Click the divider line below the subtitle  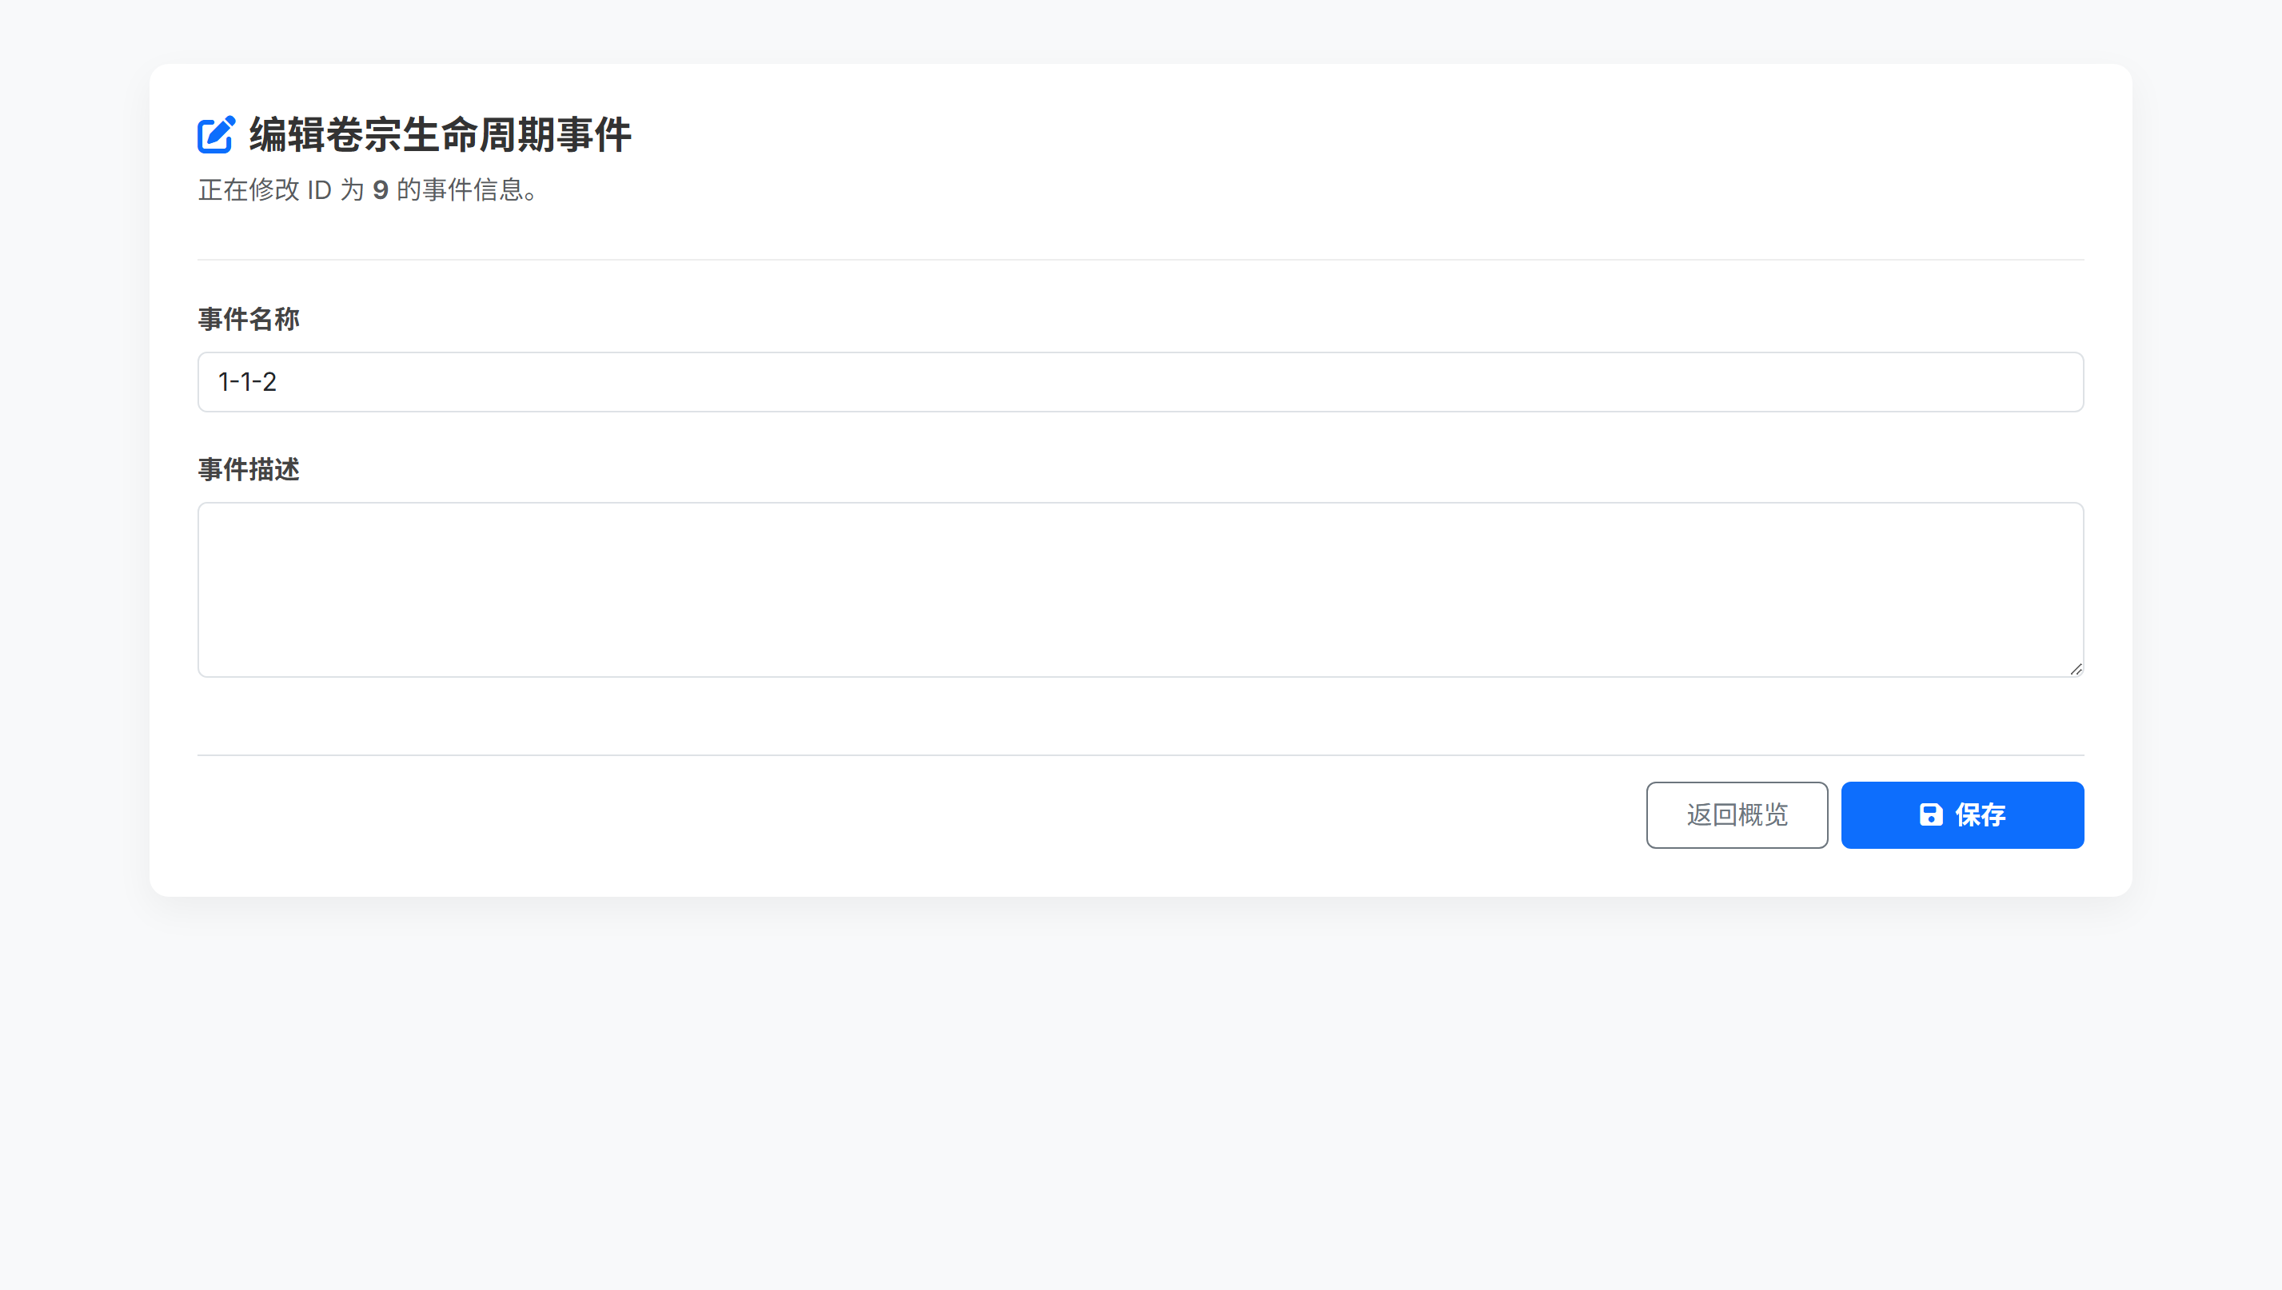tap(1139, 260)
